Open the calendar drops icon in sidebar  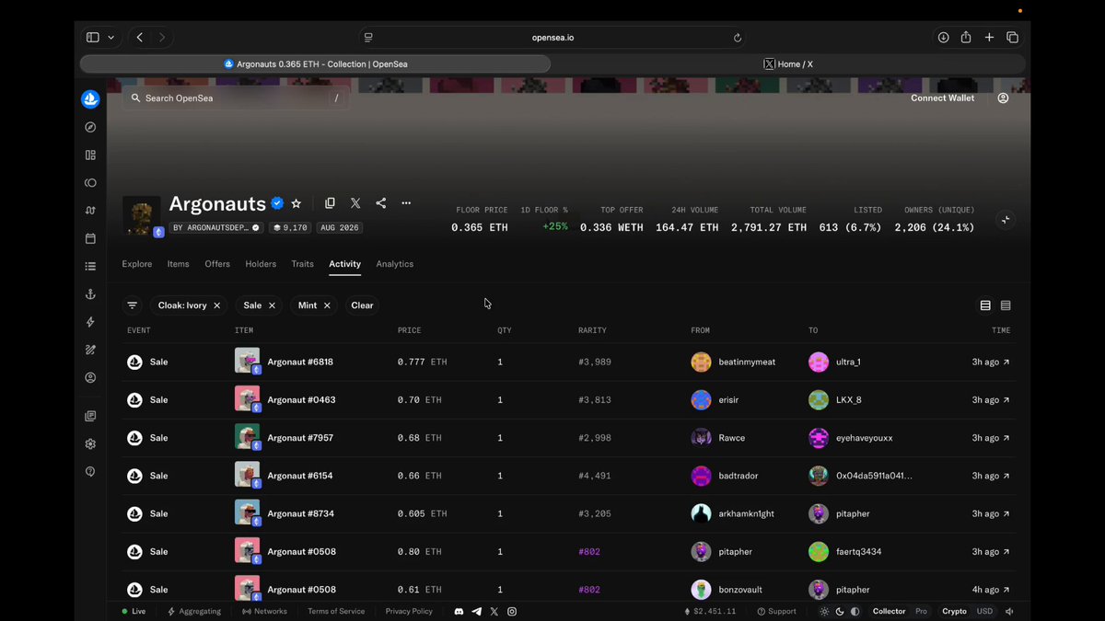[90, 238]
